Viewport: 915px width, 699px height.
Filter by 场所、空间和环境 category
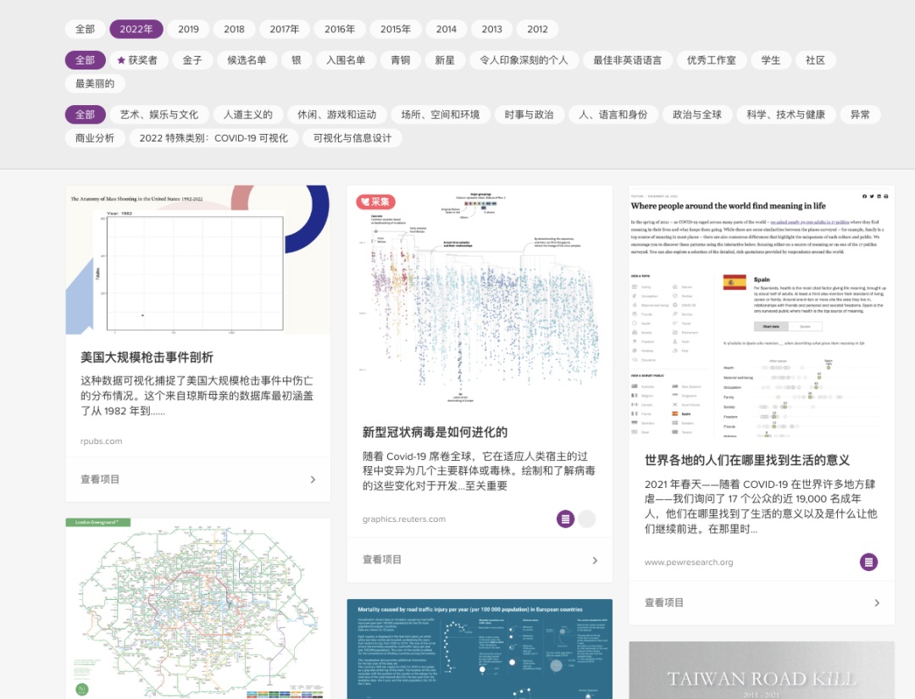[x=440, y=114]
